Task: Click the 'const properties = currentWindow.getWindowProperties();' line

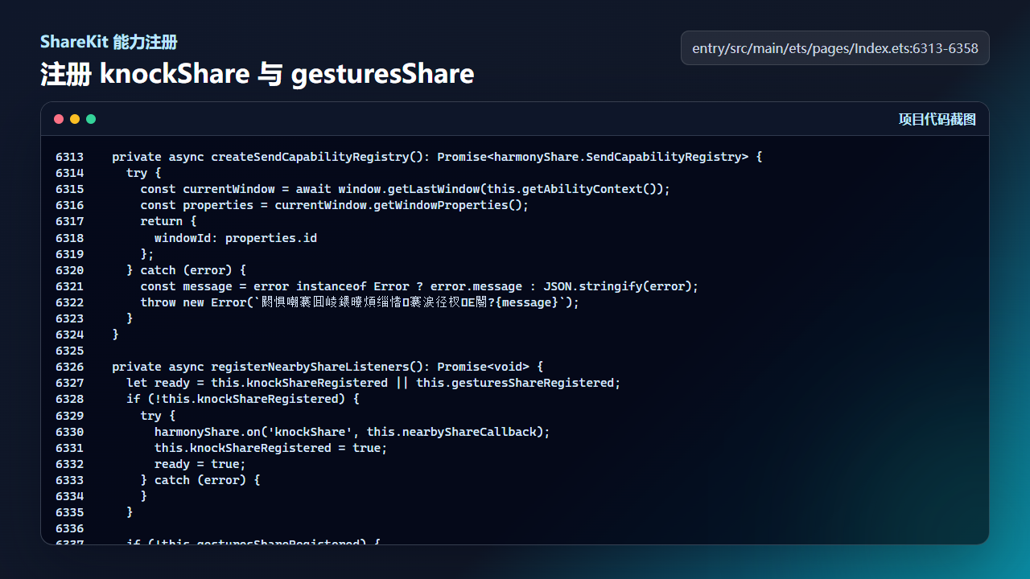Action: pyautogui.click(x=334, y=205)
